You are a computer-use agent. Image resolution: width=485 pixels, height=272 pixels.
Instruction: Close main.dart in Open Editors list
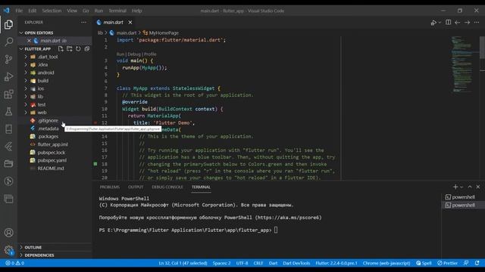[29, 41]
